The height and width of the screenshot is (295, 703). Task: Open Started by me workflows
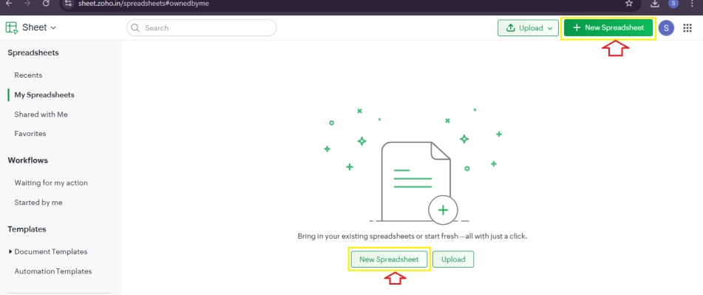coord(38,203)
